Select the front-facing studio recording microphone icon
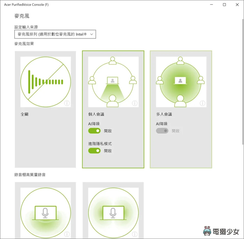 [x=45, y=213]
